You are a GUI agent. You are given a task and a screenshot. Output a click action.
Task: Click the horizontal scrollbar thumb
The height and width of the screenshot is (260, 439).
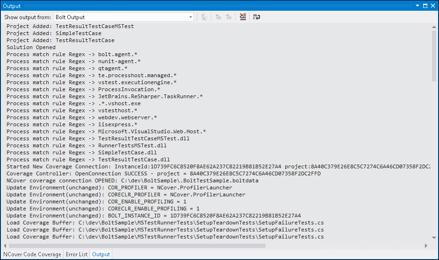(137, 246)
